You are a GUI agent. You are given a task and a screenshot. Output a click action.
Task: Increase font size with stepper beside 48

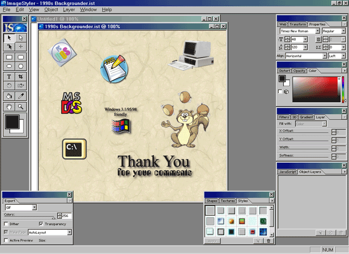coord(287,38)
